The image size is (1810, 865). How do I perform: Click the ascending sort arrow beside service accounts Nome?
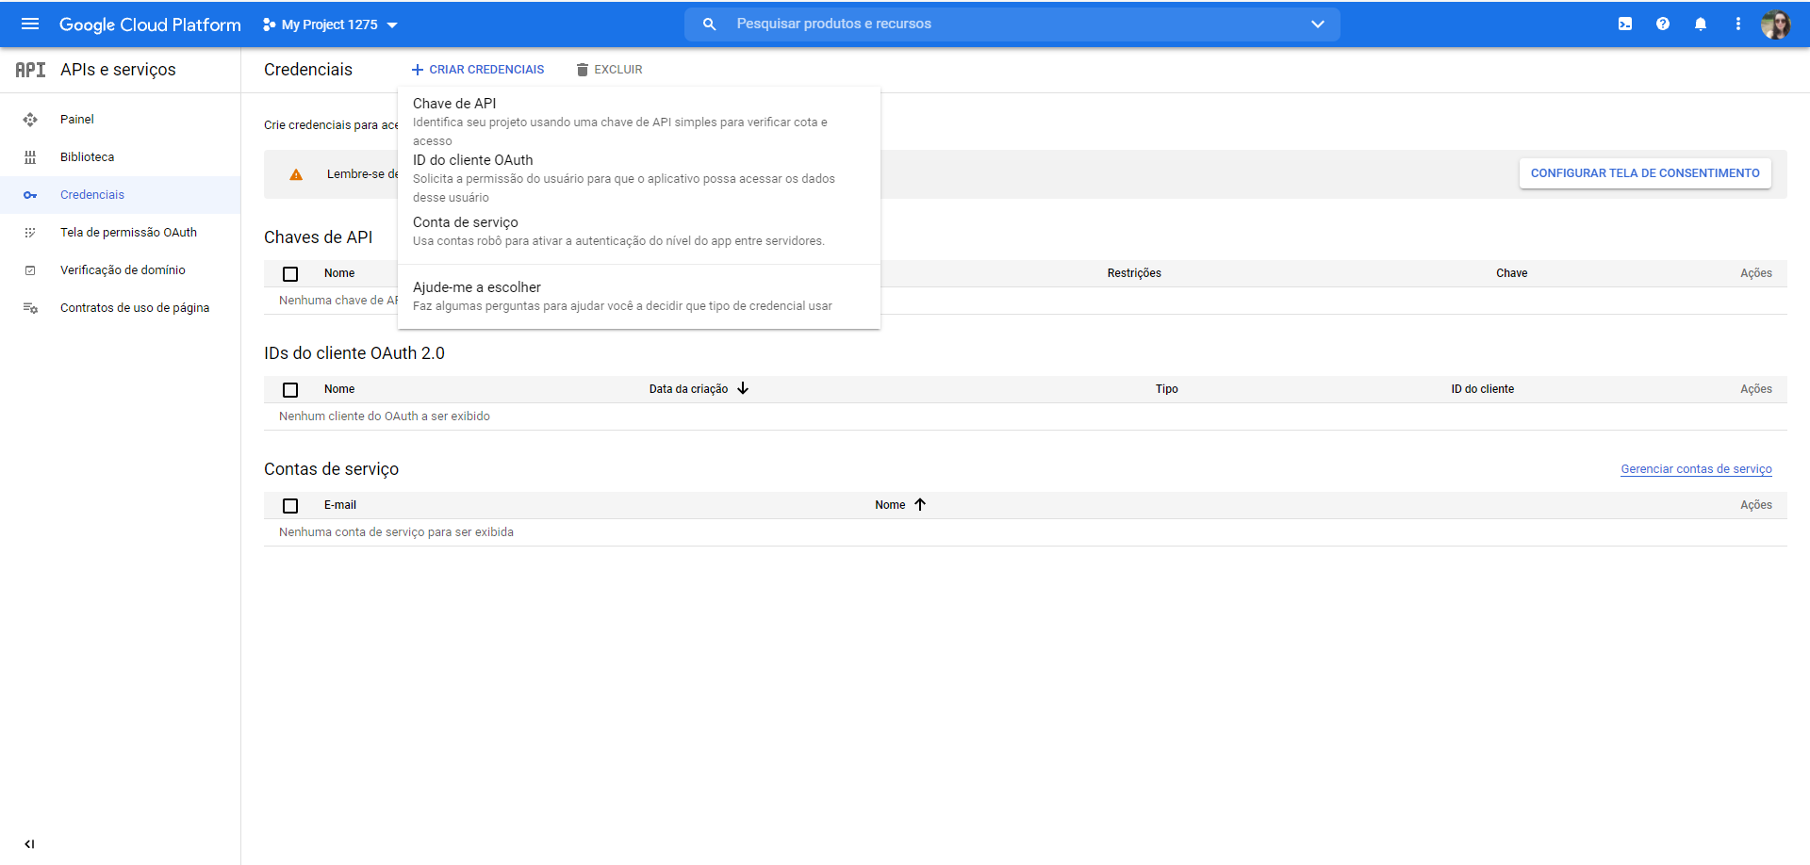pyautogui.click(x=920, y=504)
